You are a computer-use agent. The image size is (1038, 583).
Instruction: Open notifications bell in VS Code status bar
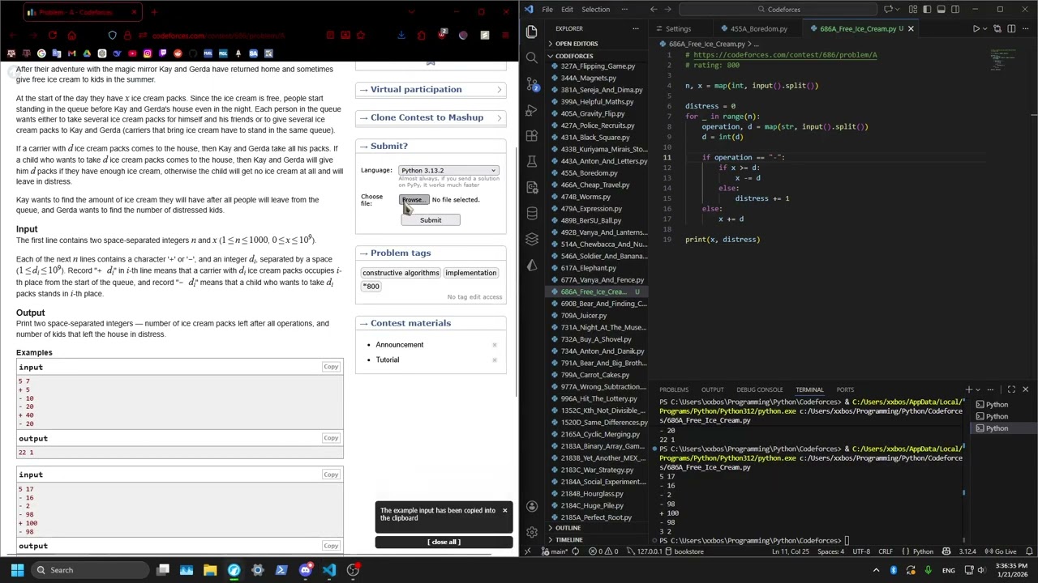[1028, 552]
